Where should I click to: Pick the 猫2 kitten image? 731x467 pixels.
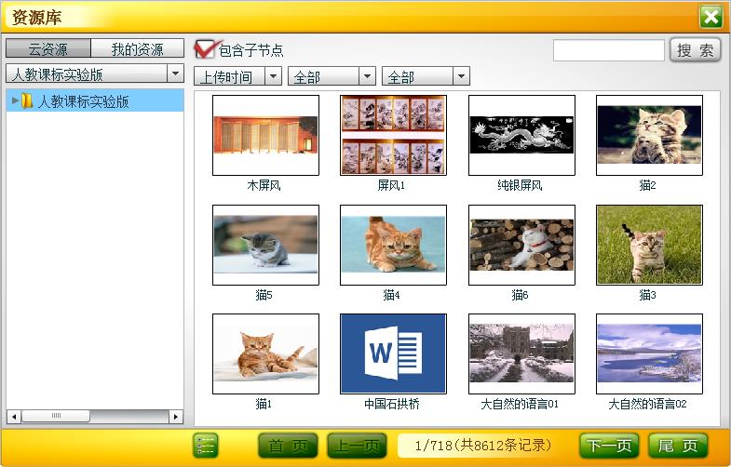click(649, 135)
